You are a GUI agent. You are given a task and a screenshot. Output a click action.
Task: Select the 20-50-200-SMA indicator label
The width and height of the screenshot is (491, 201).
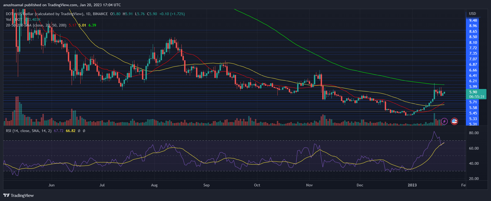pos(36,25)
